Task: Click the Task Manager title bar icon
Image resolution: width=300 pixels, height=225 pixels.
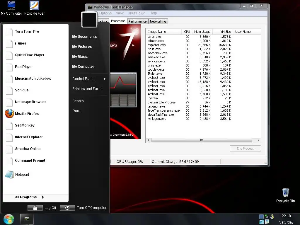Action: pyautogui.click(x=90, y=7)
